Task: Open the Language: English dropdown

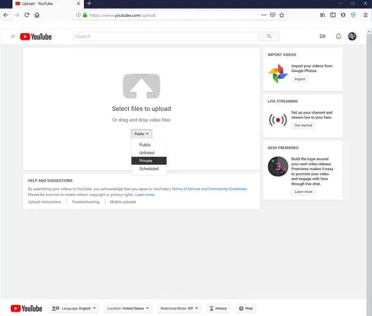Action: pyautogui.click(x=73, y=309)
